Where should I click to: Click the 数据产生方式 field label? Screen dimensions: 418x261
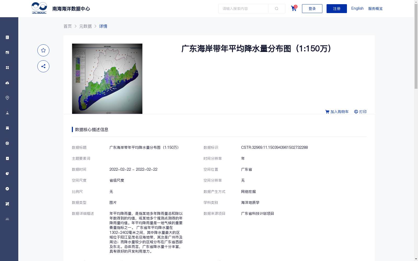214,192
